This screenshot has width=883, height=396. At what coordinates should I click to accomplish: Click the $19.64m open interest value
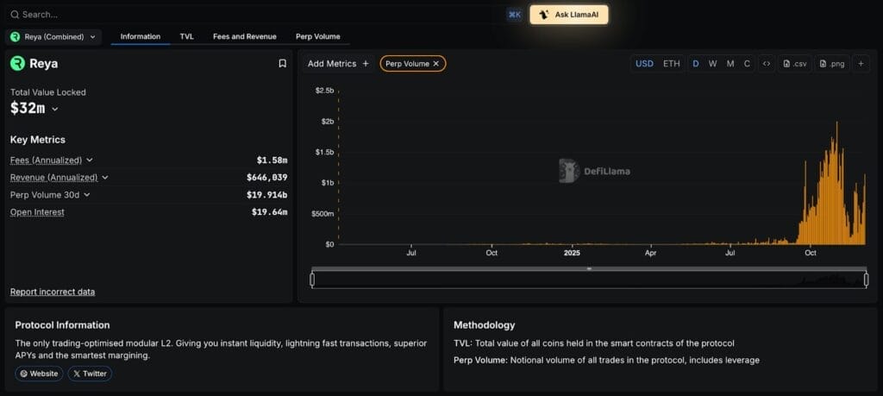270,212
